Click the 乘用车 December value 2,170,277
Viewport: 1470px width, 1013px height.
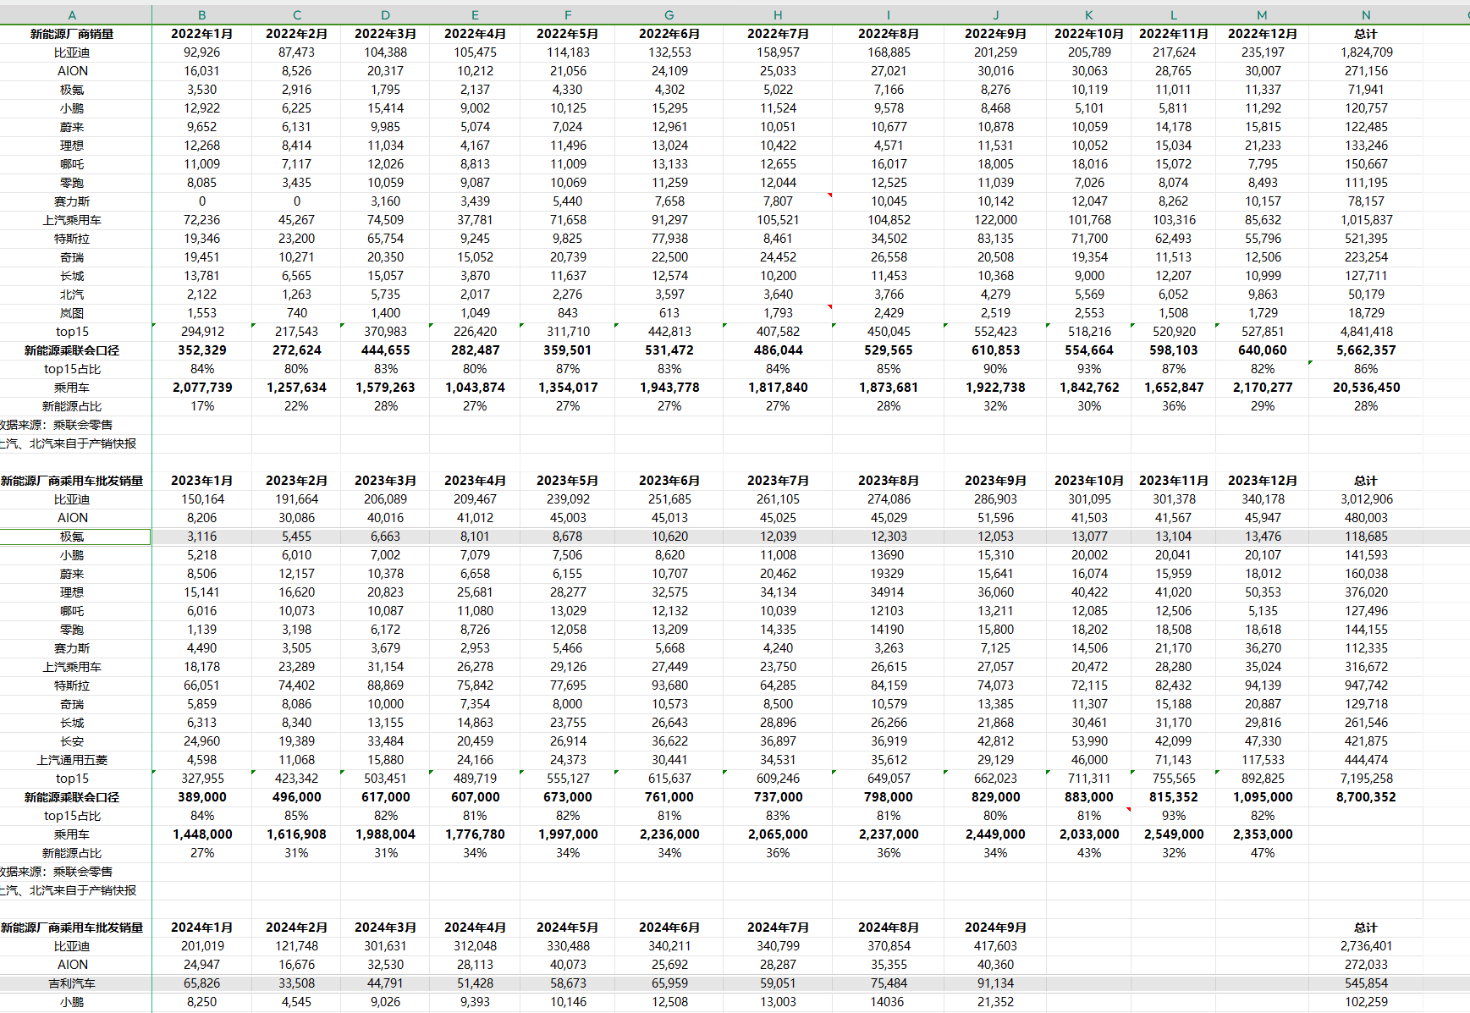[x=1263, y=388]
